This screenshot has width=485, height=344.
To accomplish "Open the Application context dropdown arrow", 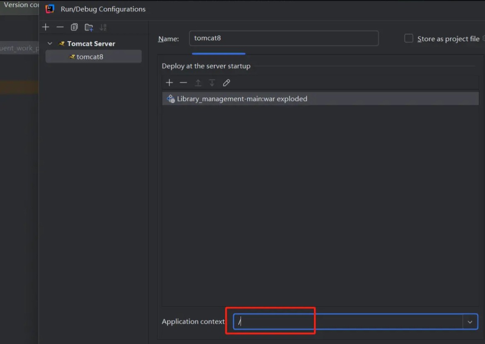I will click(470, 322).
